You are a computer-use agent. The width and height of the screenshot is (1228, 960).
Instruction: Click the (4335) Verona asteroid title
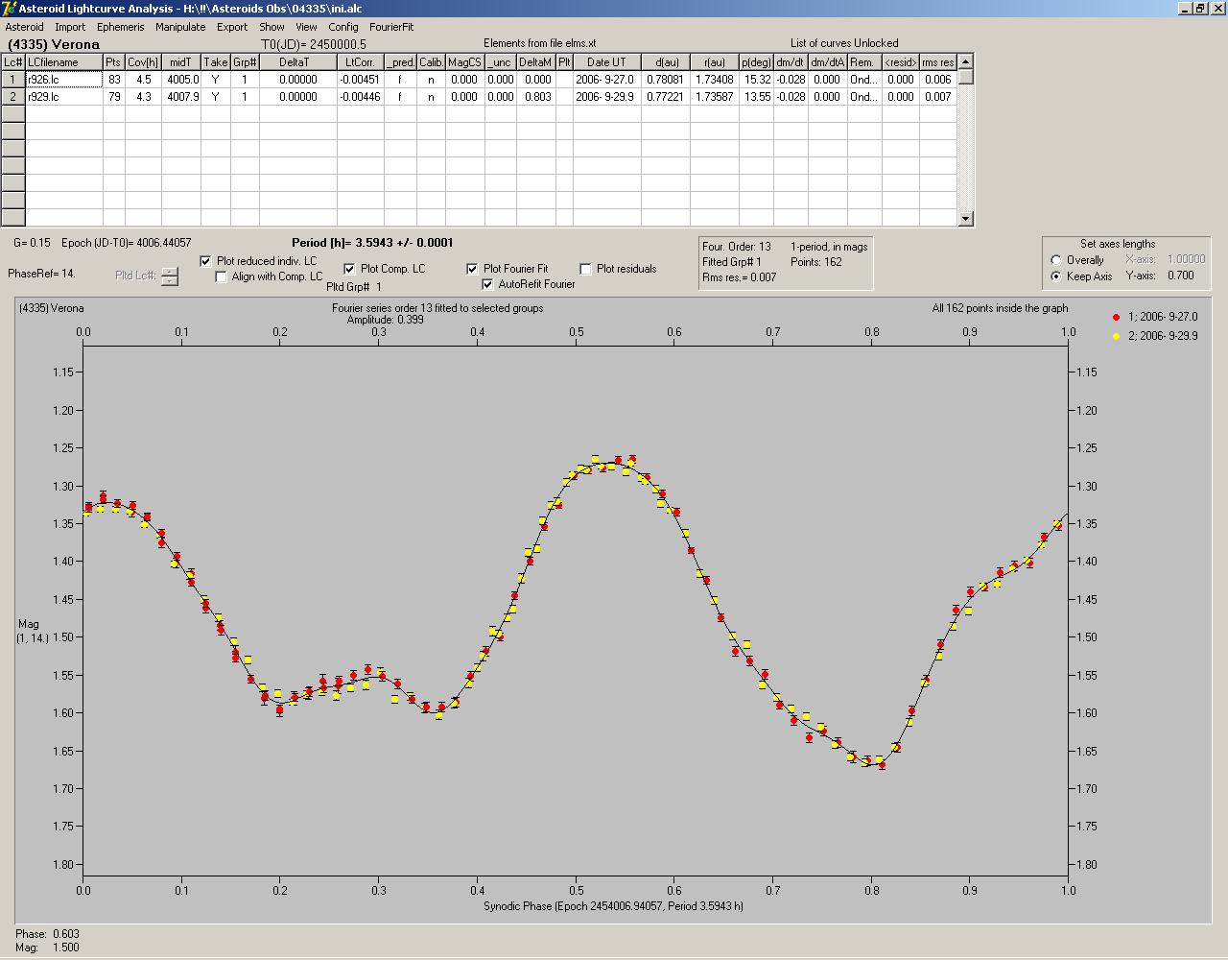[54, 44]
